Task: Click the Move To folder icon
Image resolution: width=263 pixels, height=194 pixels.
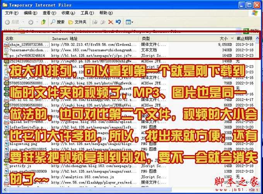Action: [95, 22]
